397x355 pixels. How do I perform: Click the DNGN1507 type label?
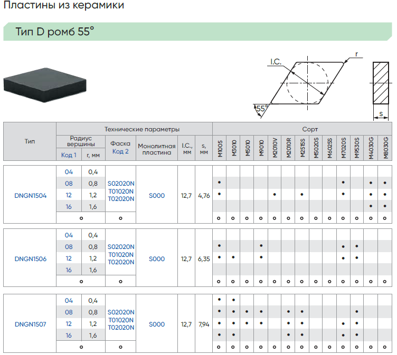tap(31, 324)
